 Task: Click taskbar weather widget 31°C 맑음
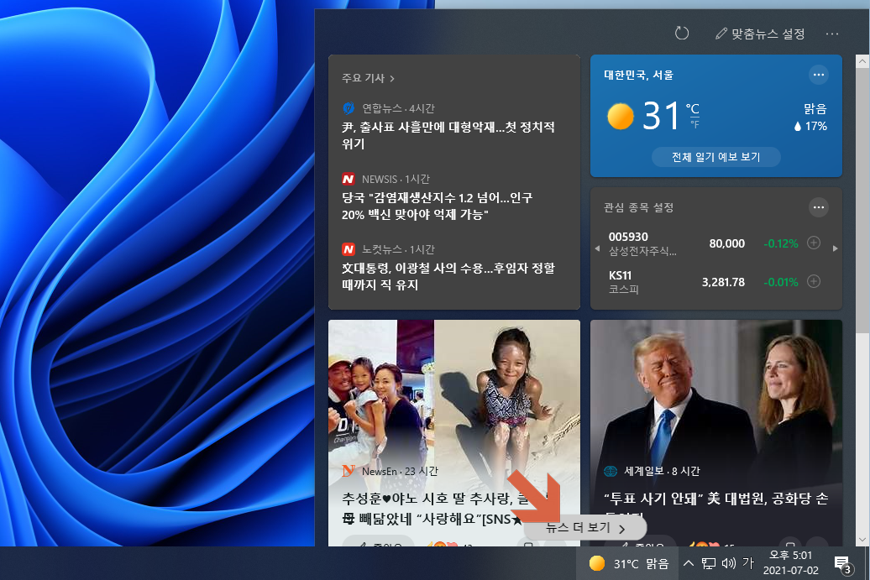point(629,563)
